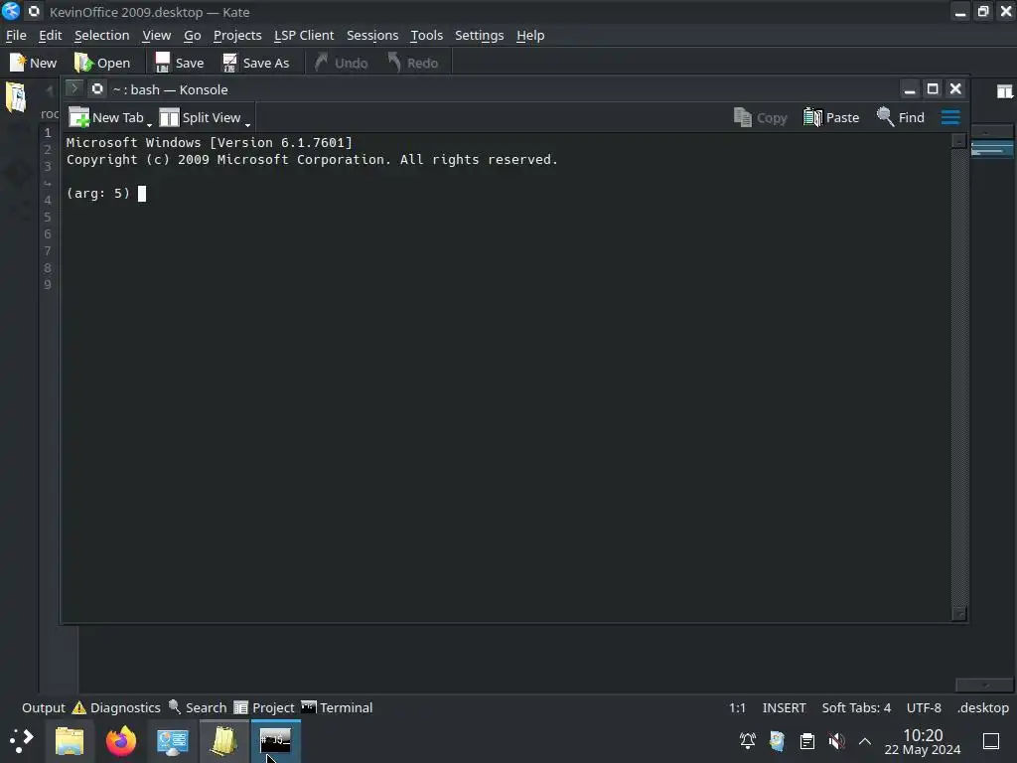This screenshot has height=763, width=1017.
Task: Expand New Tab dropdown arrow in Konsole
Action: (x=149, y=123)
